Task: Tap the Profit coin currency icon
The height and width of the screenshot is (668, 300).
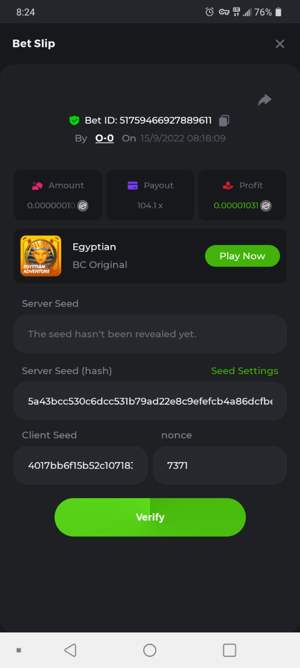Action: (x=266, y=205)
